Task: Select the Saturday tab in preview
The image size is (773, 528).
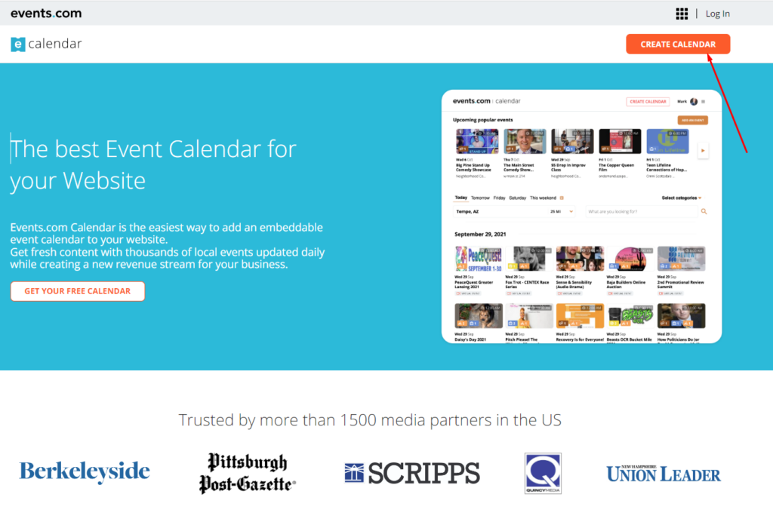Action: (x=517, y=198)
